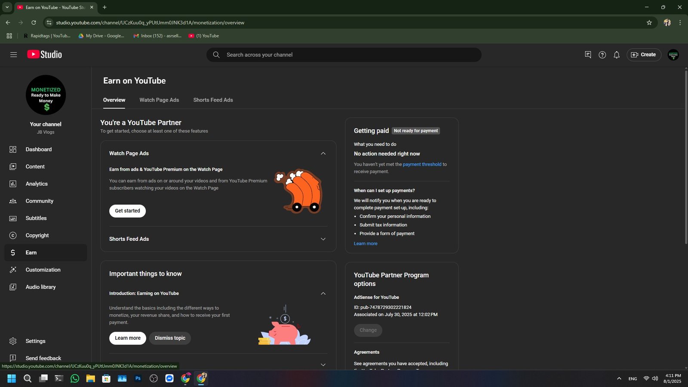Image resolution: width=688 pixels, height=387 pixels.
Task: Expand the next topic below Introduction
Action: coord(323,365)
